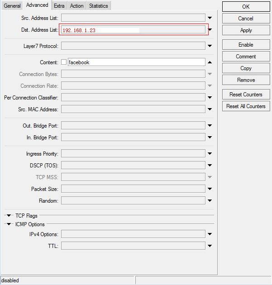Toggle the Content invert checkbox
Screen dimensions: 272x285
(x=64, y=62)
